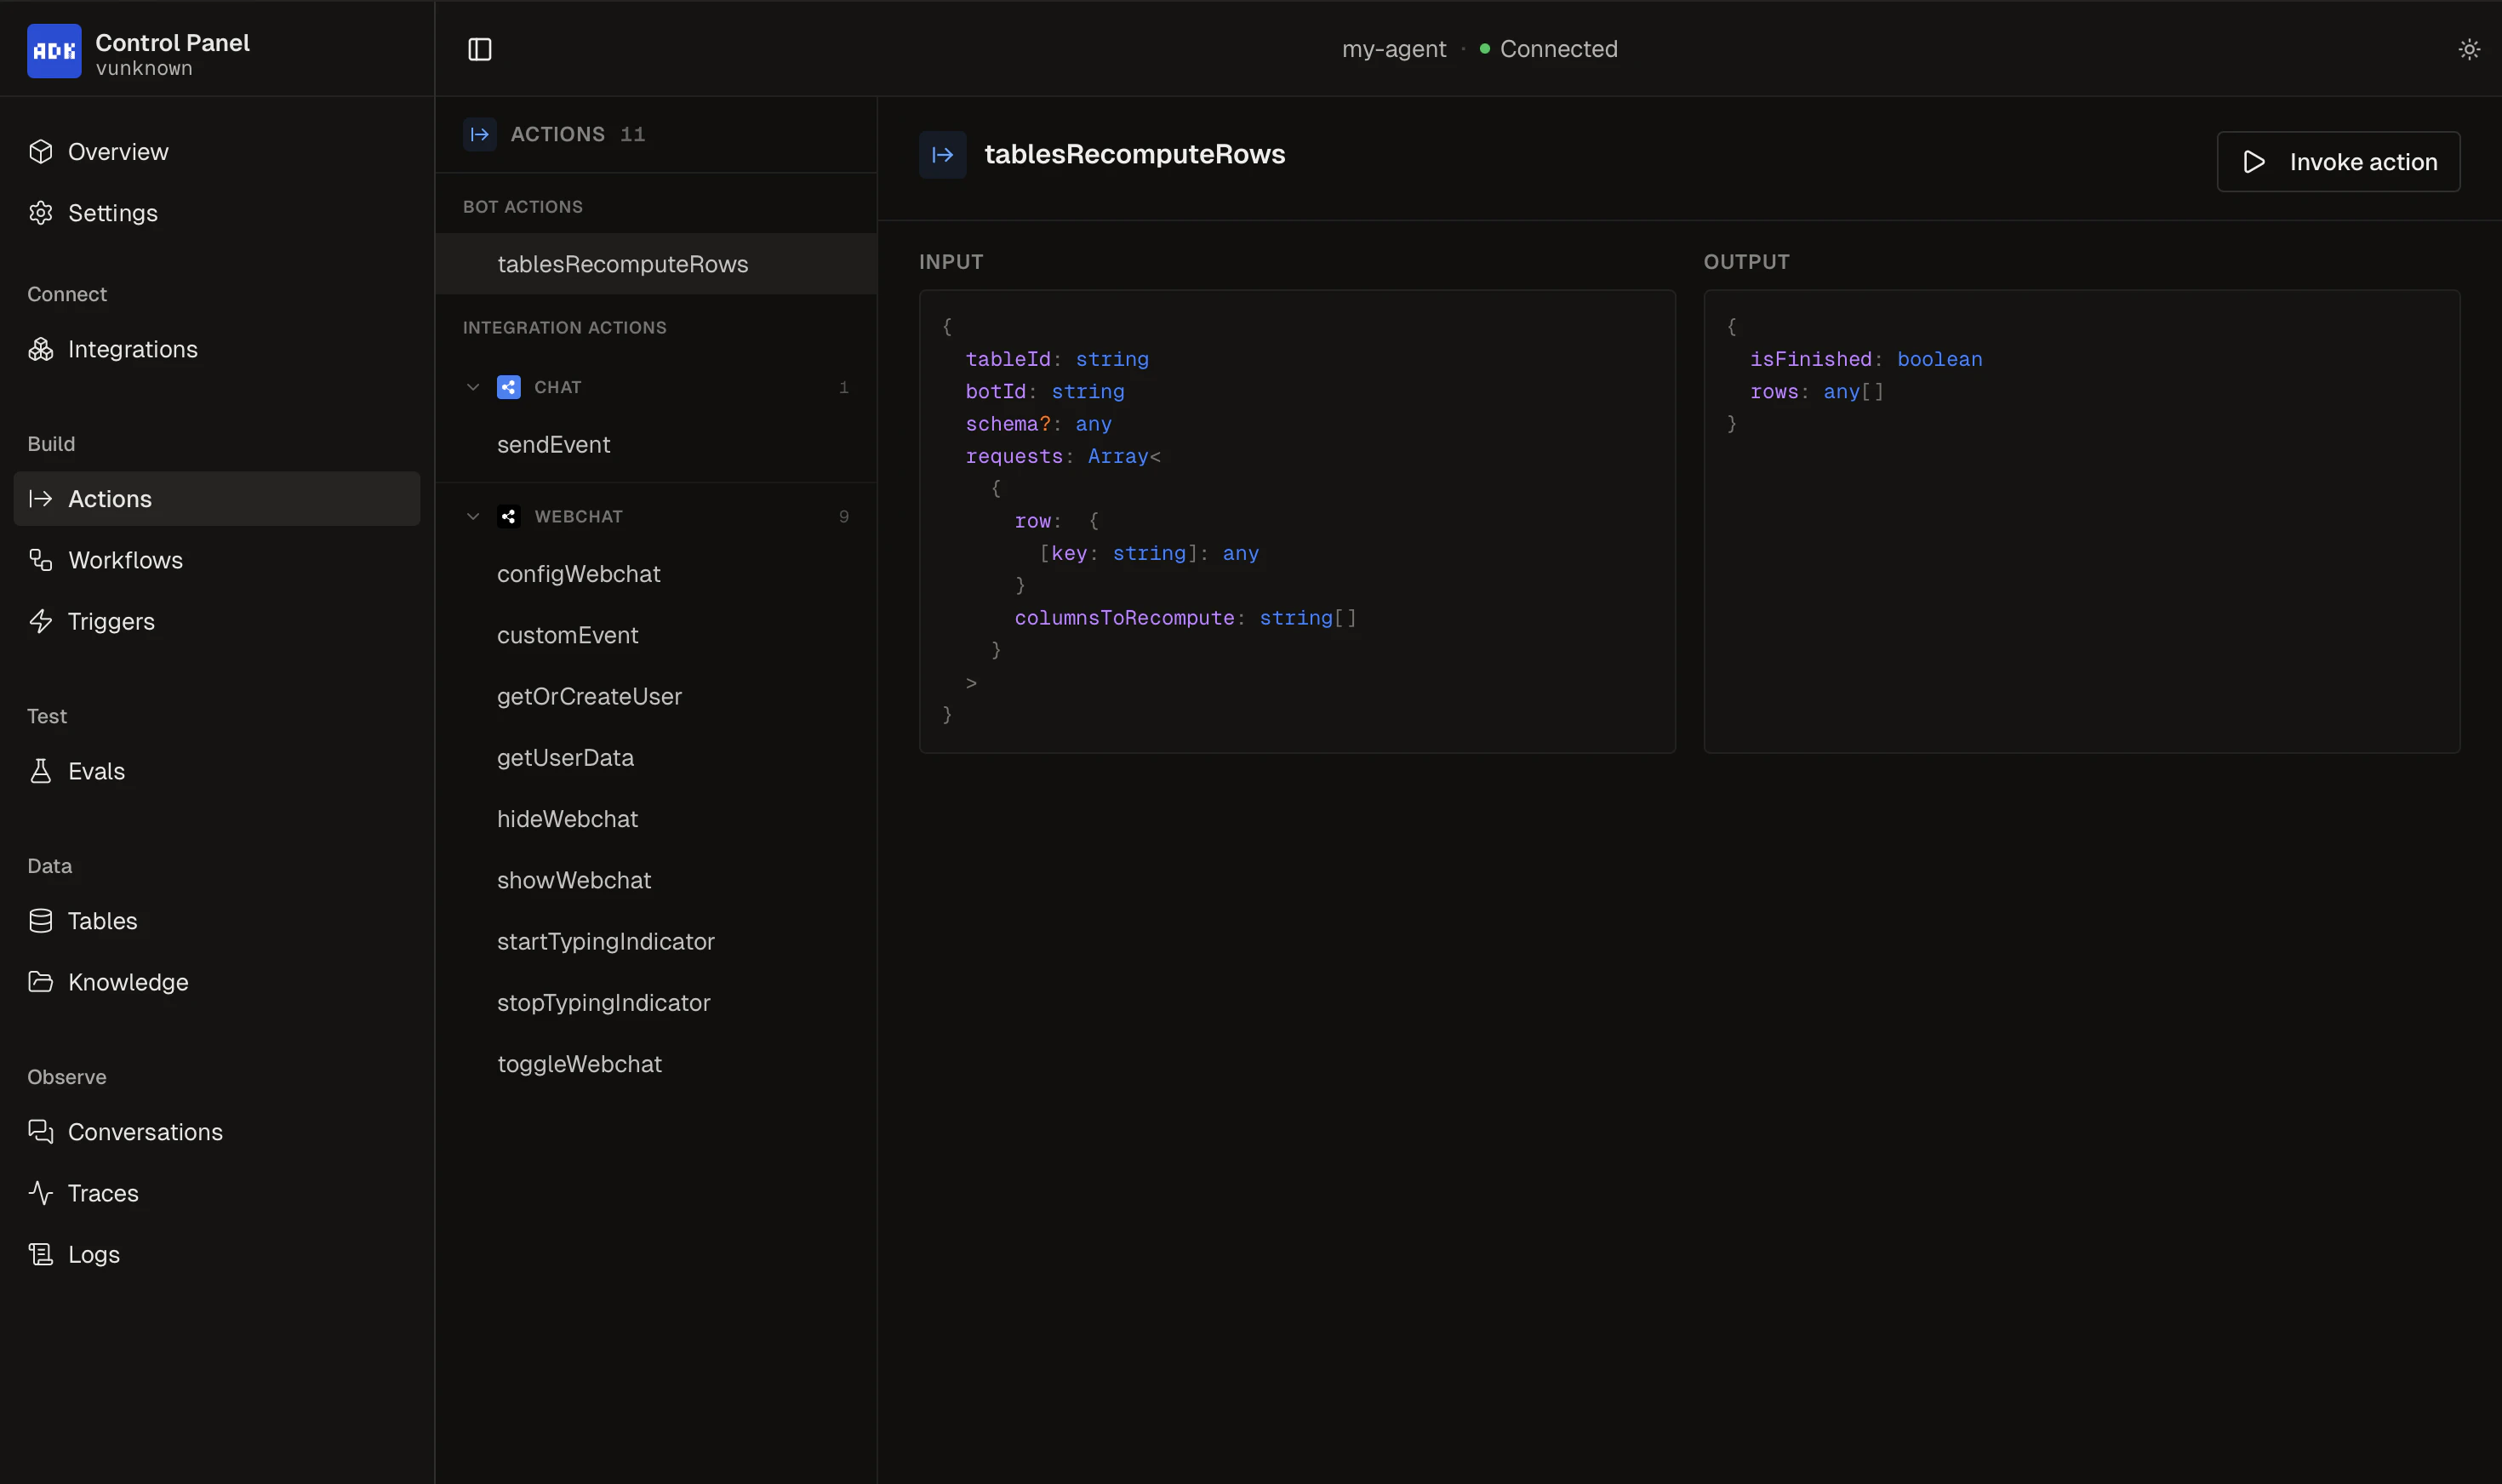Open Tables using its database icon
This screenshot has width=2502, height=1484.
pos(40,920)
